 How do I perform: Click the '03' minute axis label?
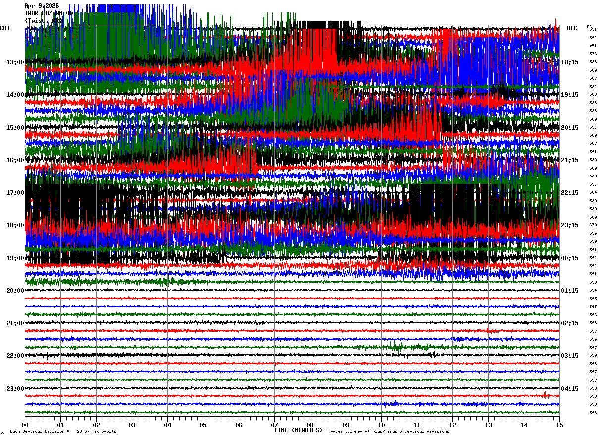coord(132,425)
